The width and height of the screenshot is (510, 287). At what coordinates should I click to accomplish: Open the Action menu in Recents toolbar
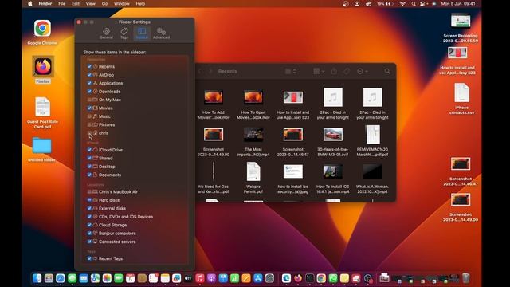362,71
